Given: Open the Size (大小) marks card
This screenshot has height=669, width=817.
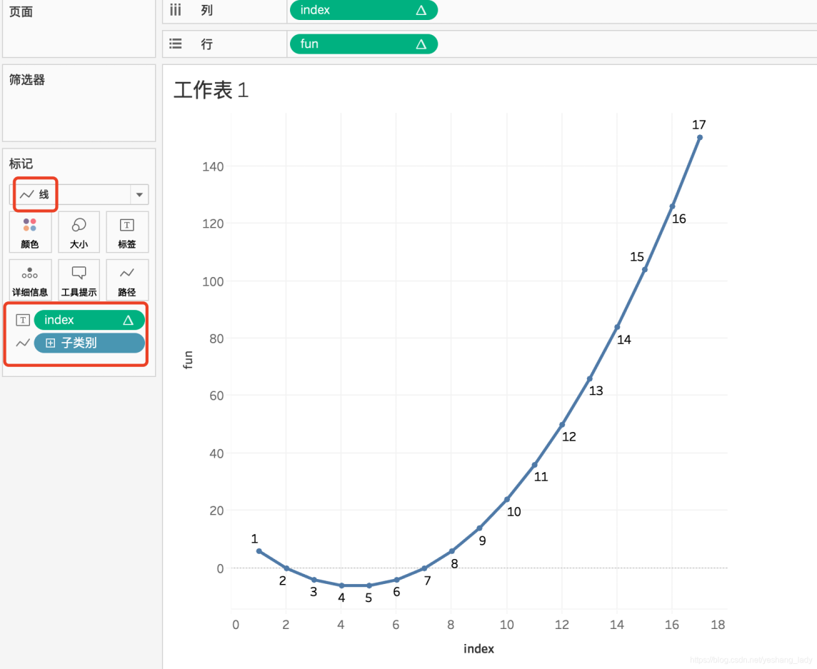Looking at the screenshot, I should pyautogui.click(x=79, y=232).
